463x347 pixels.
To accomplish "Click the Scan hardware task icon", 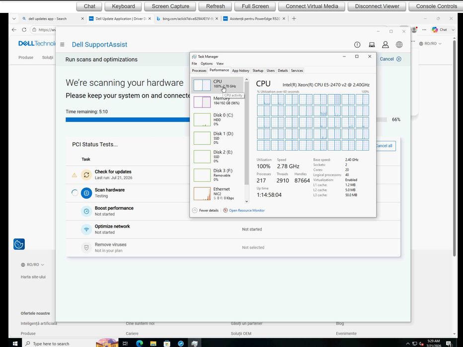I will tap(86, 193).
